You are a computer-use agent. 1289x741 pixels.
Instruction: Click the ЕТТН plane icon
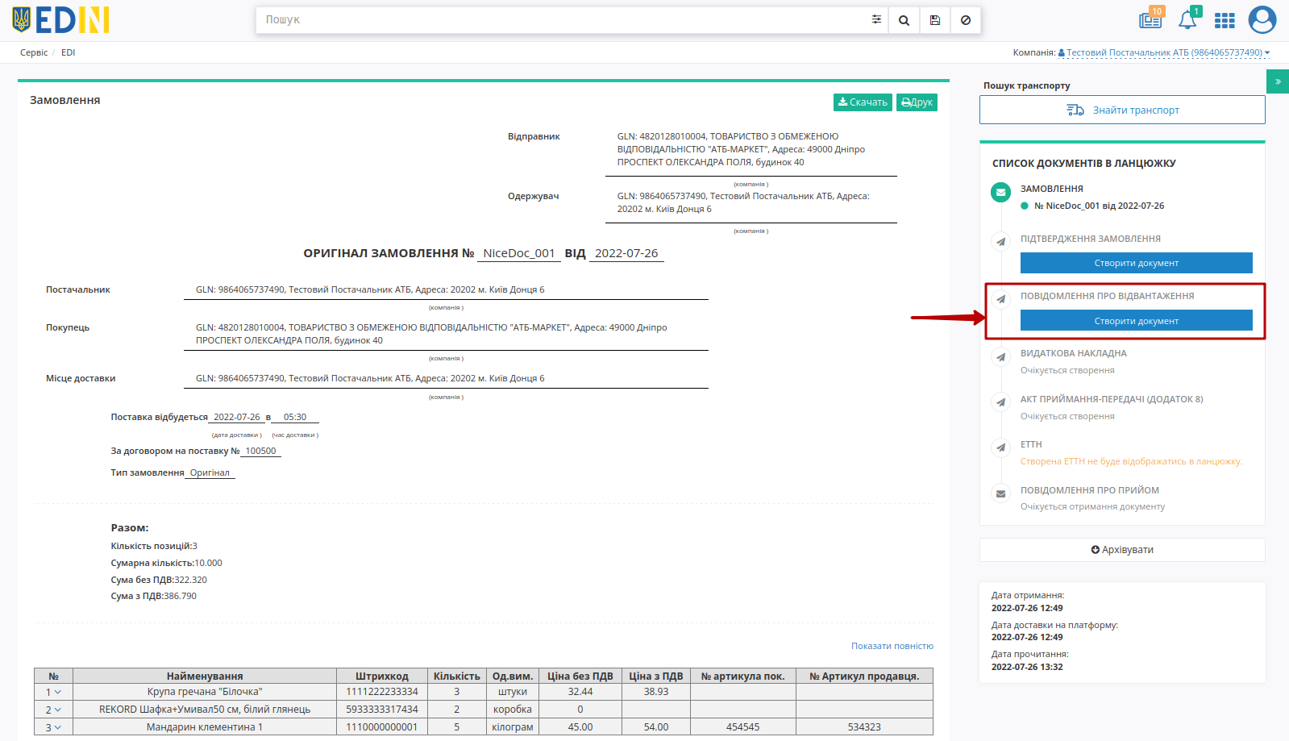[1000, 448]
